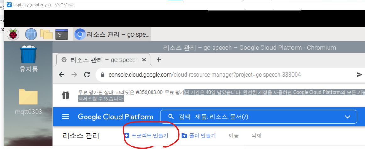The height and width of the screenshot is (149, 365).
Task: Launch the web browser globe icon
Action: pyautogui.click(x=31, y=34)
